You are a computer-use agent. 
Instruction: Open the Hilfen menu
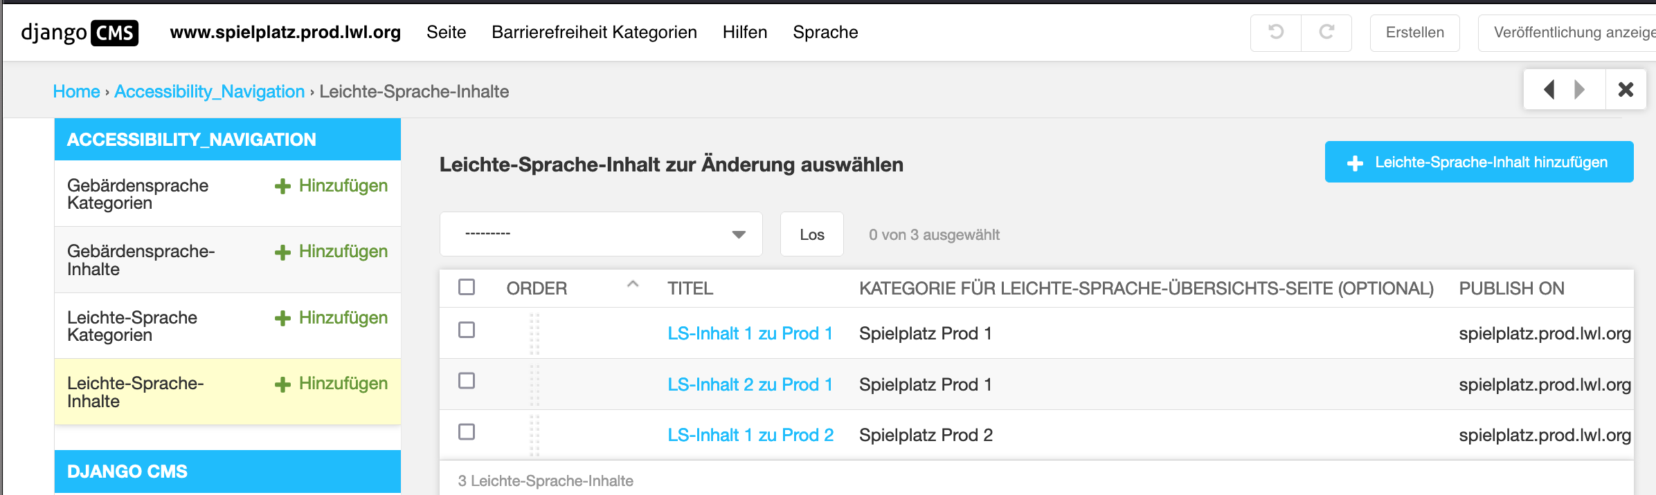(x=745, y=32)
